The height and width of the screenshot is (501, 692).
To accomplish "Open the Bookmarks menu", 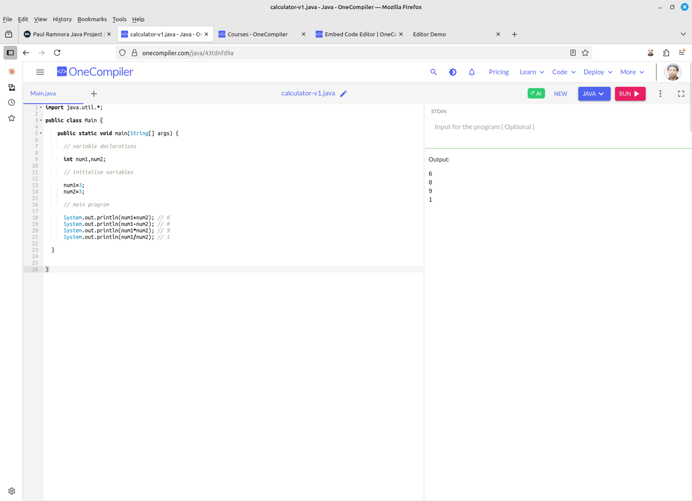I will [92, 19].
